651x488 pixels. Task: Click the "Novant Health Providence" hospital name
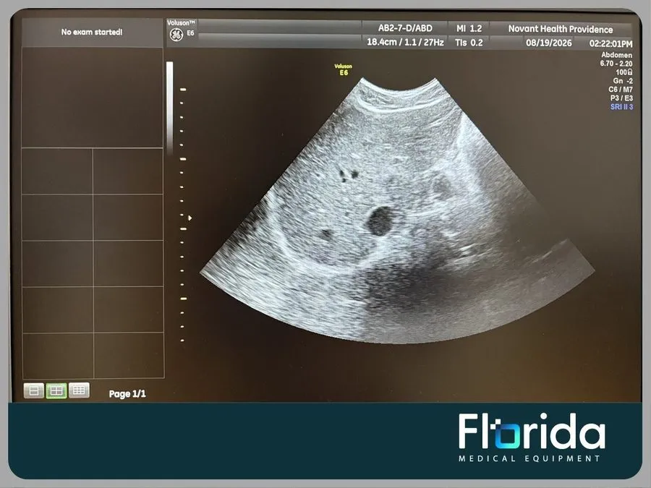coord(561,29)
